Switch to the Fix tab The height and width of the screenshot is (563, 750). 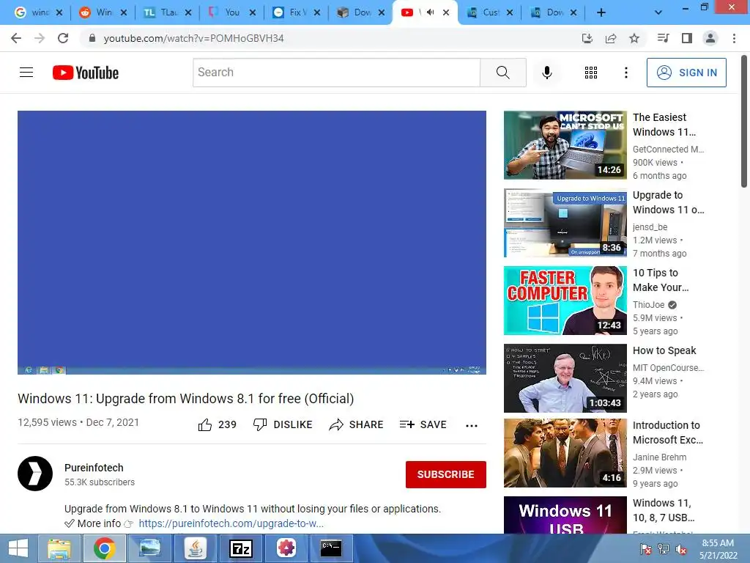297,12
